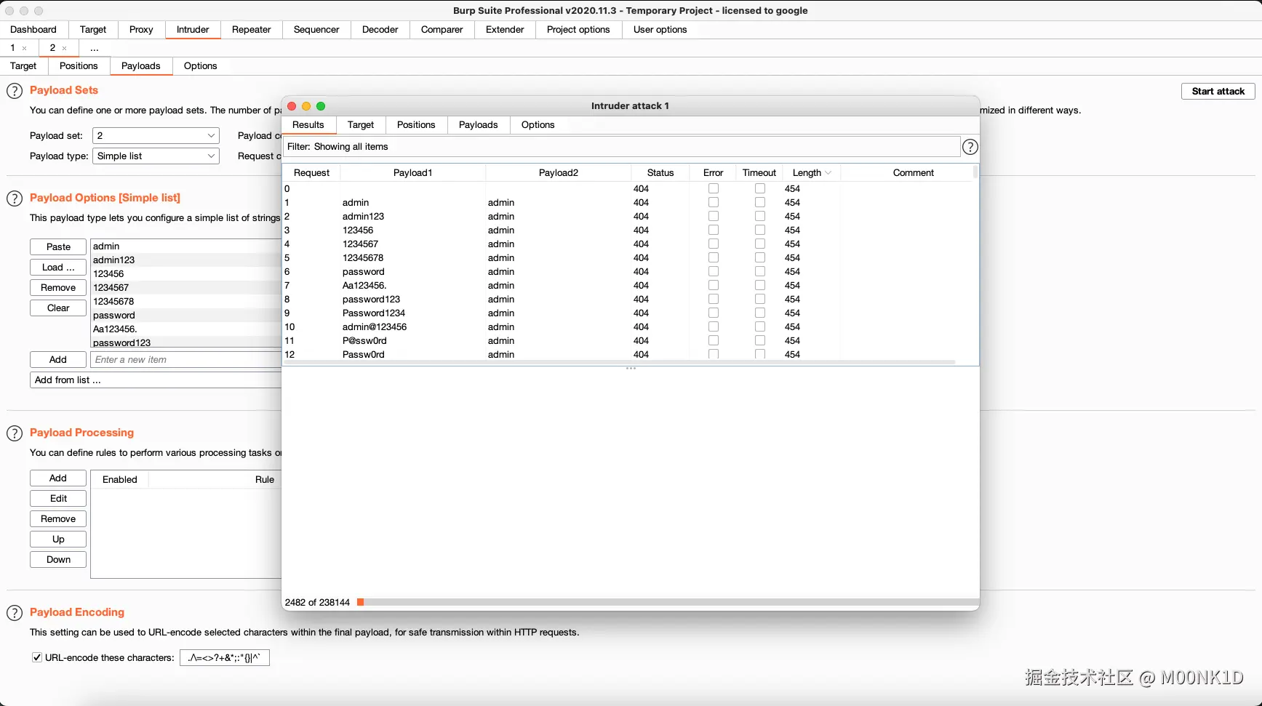This screenshot has width=1262, height=706.
Task: Switch to the Proxy tab
Action: coord(141,30)
